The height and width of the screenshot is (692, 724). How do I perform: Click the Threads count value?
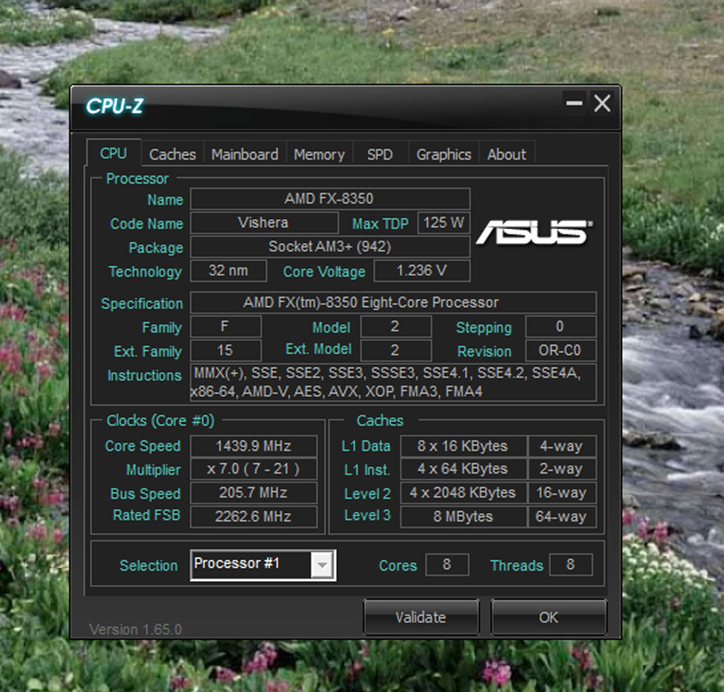point(571,565)
